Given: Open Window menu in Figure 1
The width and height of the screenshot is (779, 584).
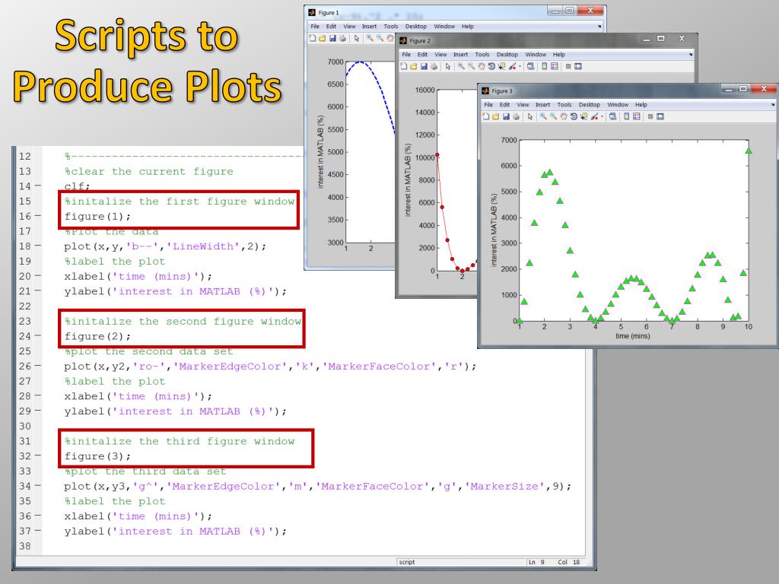Looking at the screenshot, I should point(444,27).
